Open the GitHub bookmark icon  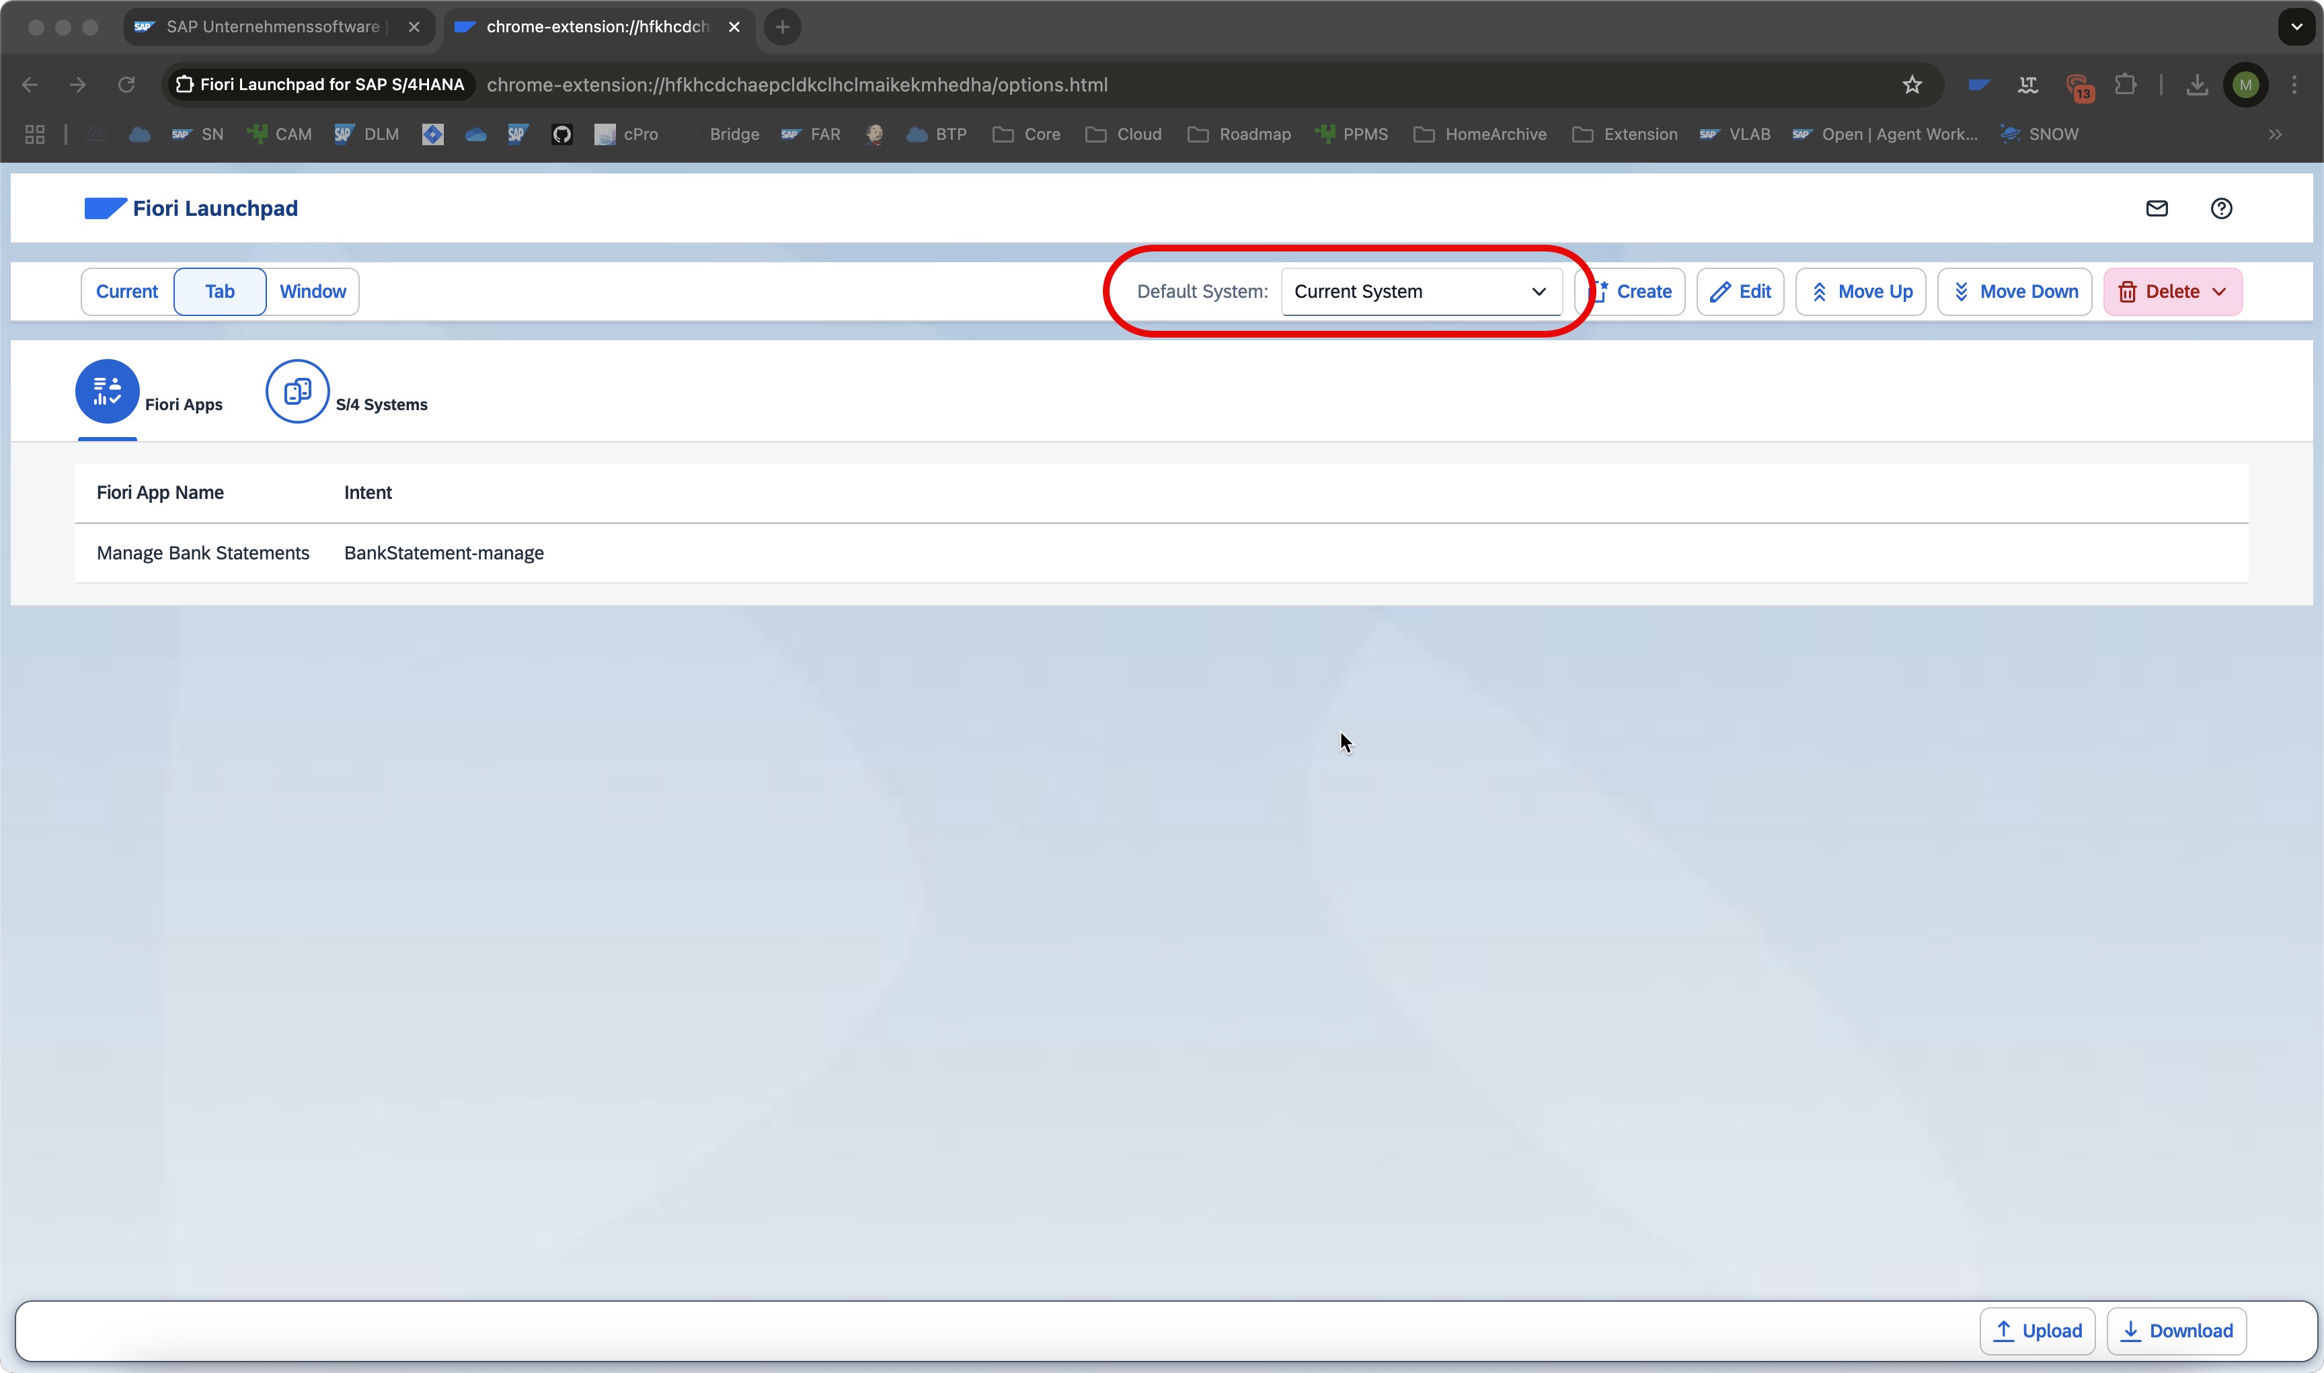tap(561, 134)
